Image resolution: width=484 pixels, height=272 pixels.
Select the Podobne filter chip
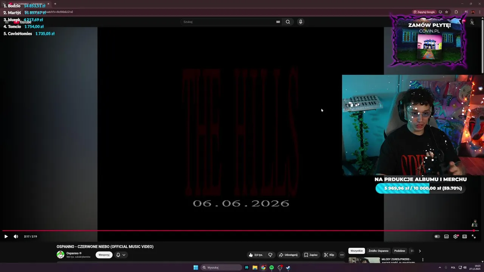(x=400, y=251)
